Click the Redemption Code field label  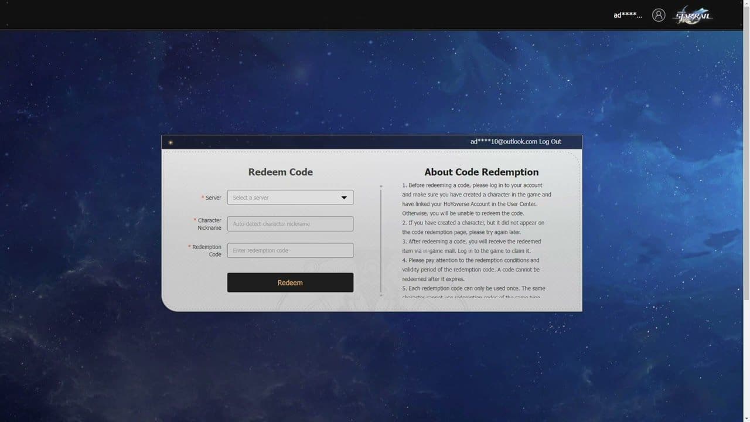coord(206,250)
